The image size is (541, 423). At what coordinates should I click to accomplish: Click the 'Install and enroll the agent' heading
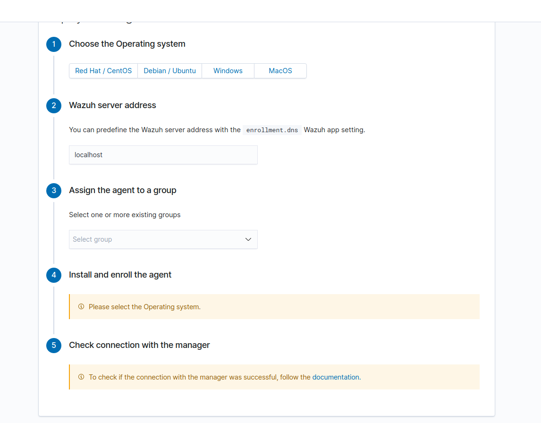(120, 274)
